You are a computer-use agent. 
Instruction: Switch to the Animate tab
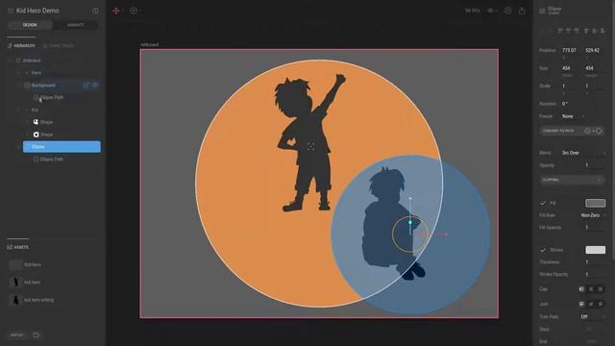click(x=75, y=25)
